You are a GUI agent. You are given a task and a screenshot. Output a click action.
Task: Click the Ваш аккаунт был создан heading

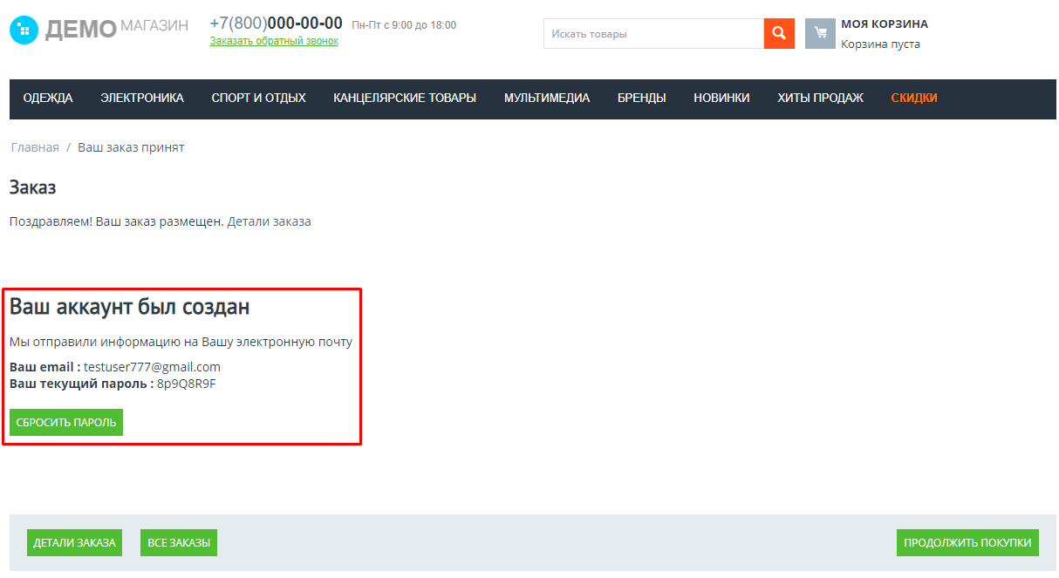coord(129,307)
